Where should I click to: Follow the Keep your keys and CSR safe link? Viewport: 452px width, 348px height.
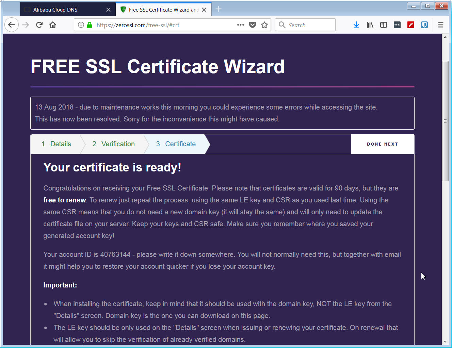[178, 224]
